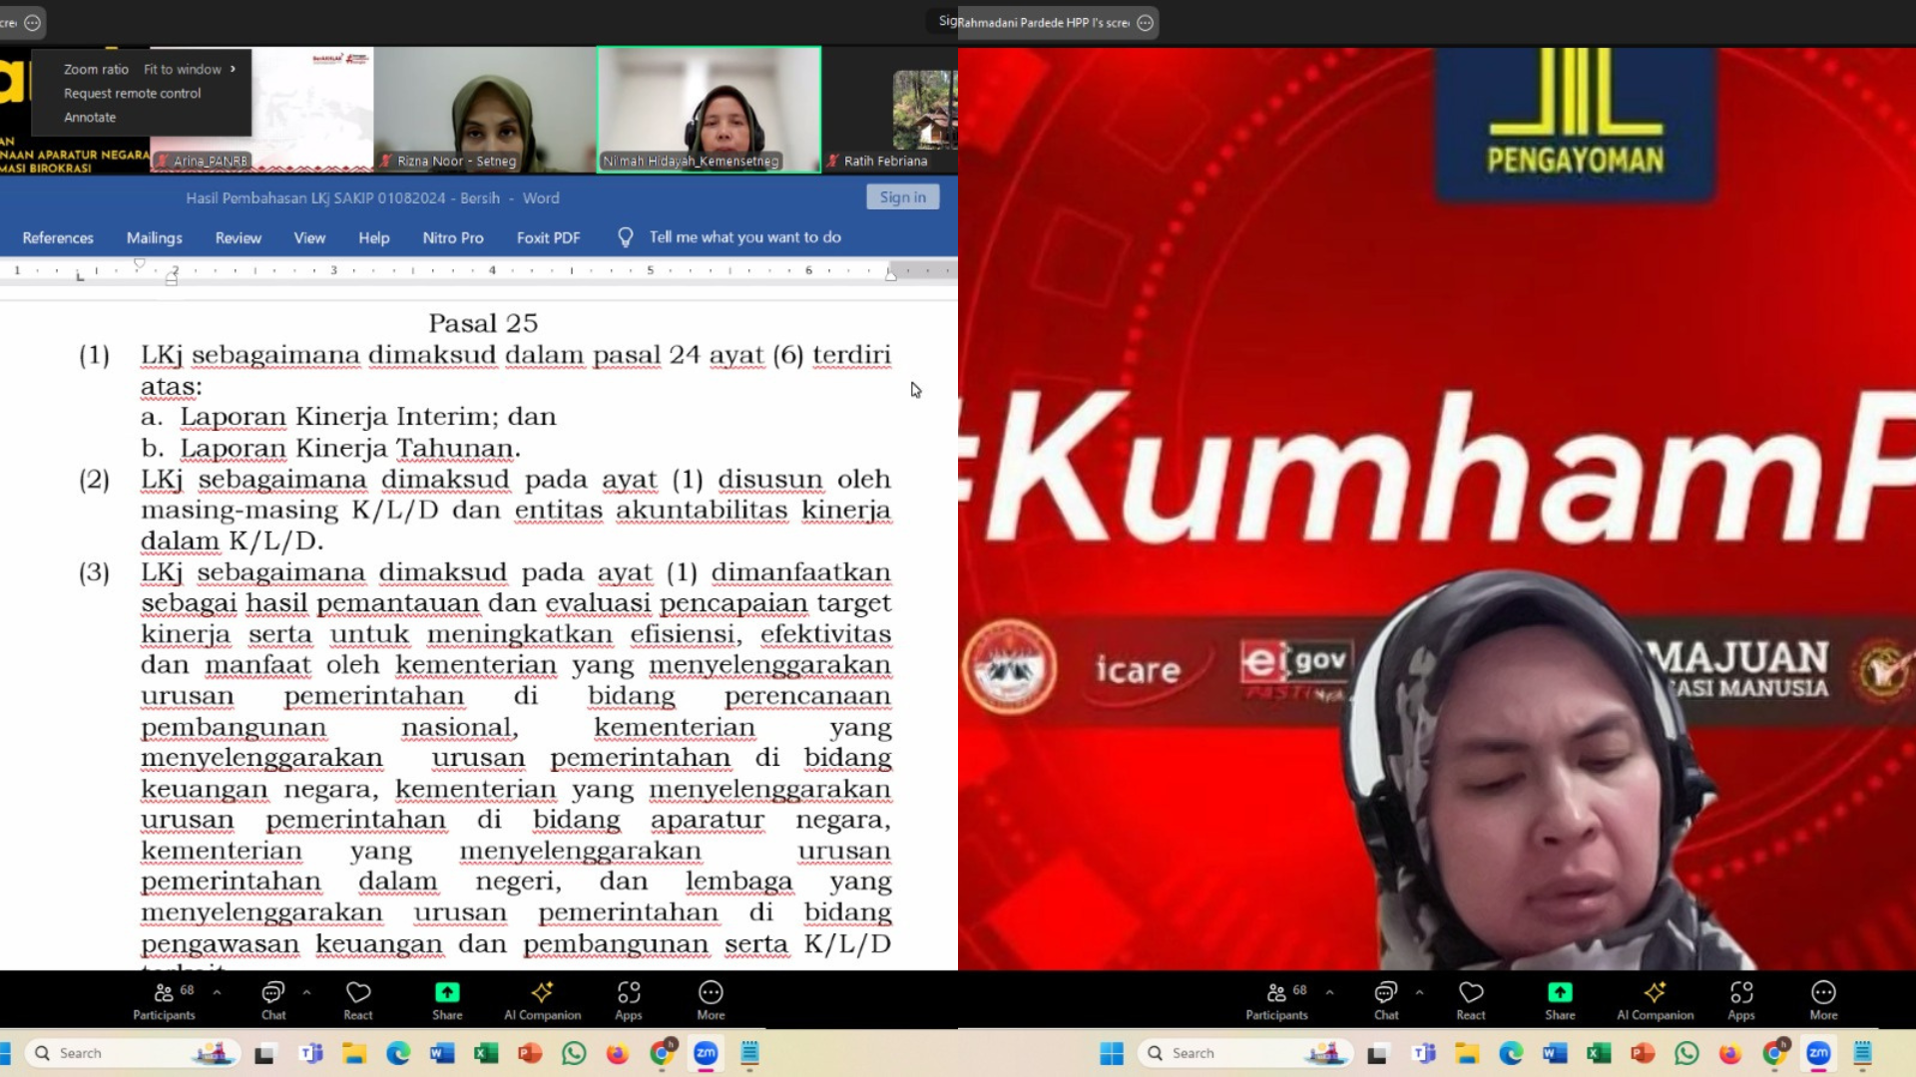
Task: Select Ni'mah Hidayah_Kemensetneg video thumbnail
Action: tap(710, 110)
